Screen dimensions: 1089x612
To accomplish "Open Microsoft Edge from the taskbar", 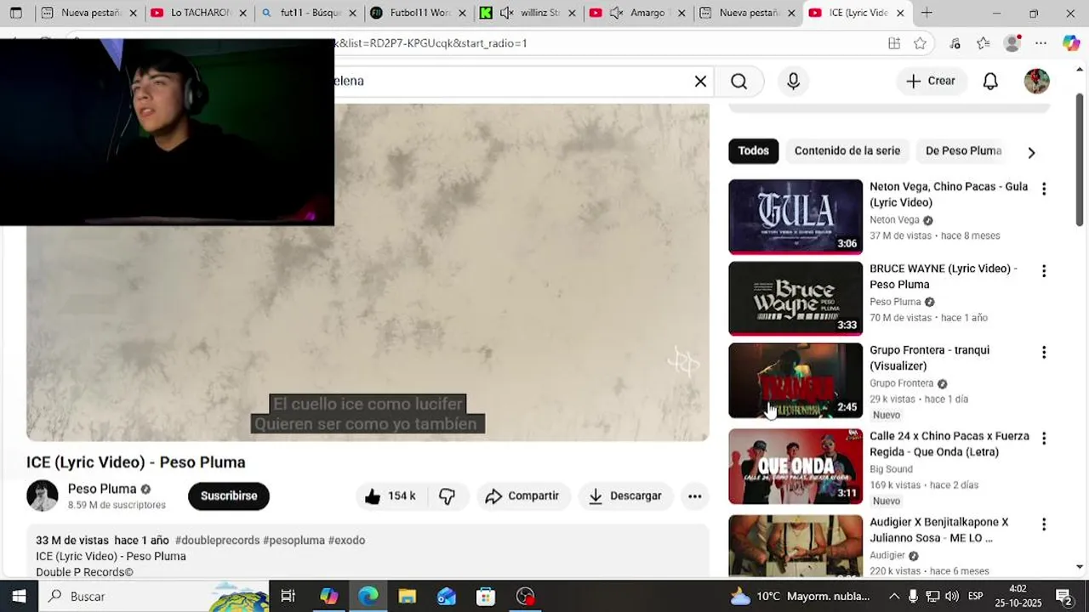I will pyautogui.click(x=368, y=597).
